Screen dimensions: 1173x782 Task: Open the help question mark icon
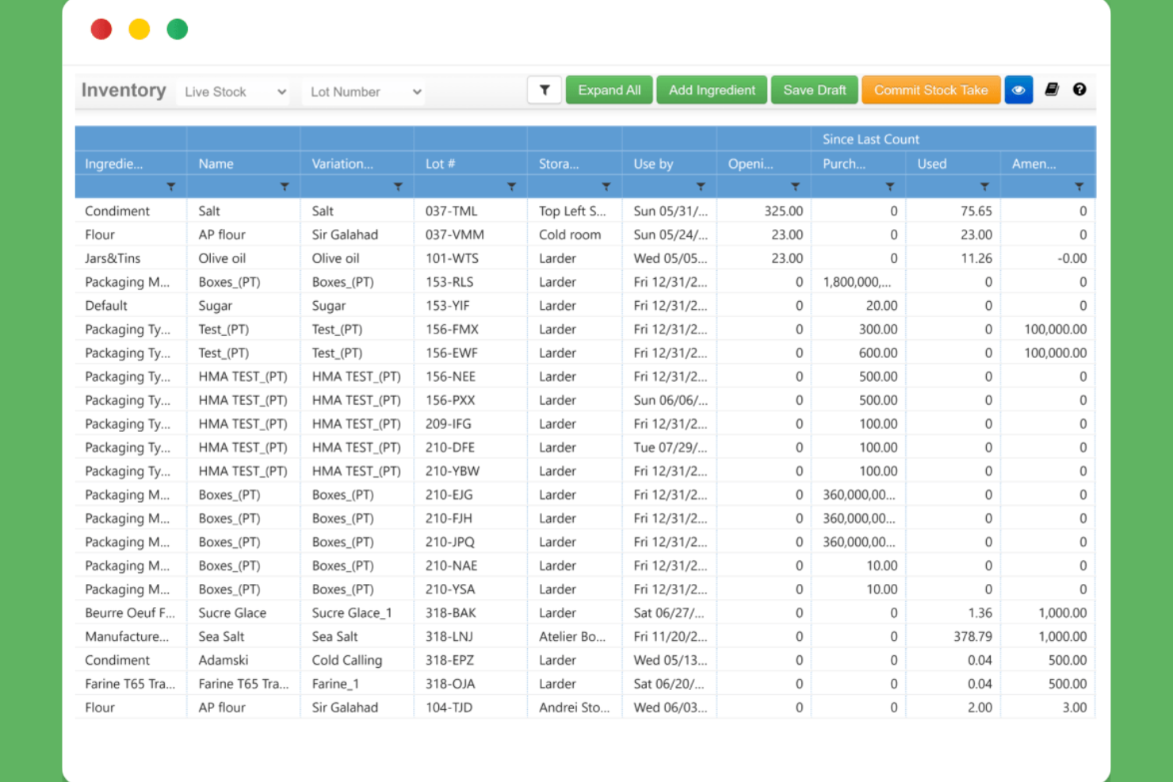tap(1079, 90)
